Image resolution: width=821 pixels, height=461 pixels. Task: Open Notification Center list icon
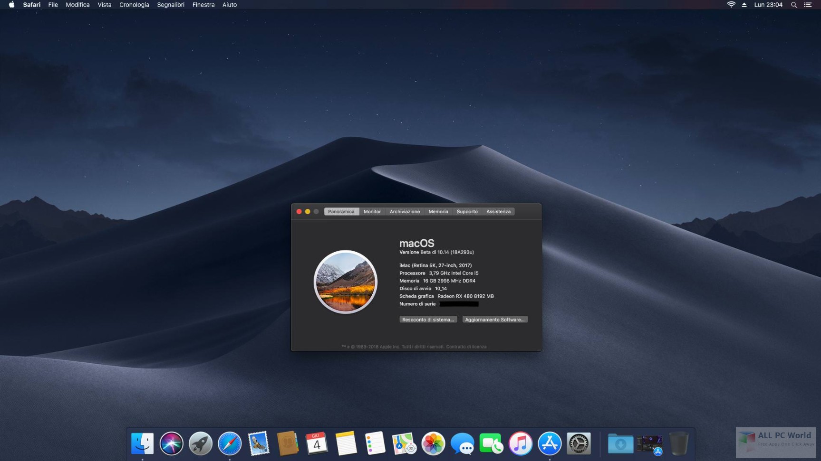click(808, 5)
